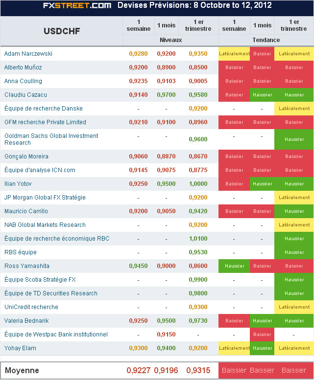314x380 pixels.
Task: Click Claudiu Cazacu's one-month Haussier cell
Action: click(262, 95)
